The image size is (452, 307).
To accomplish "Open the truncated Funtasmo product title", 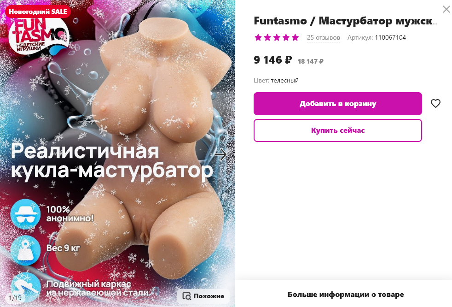I will pos(345,21).
